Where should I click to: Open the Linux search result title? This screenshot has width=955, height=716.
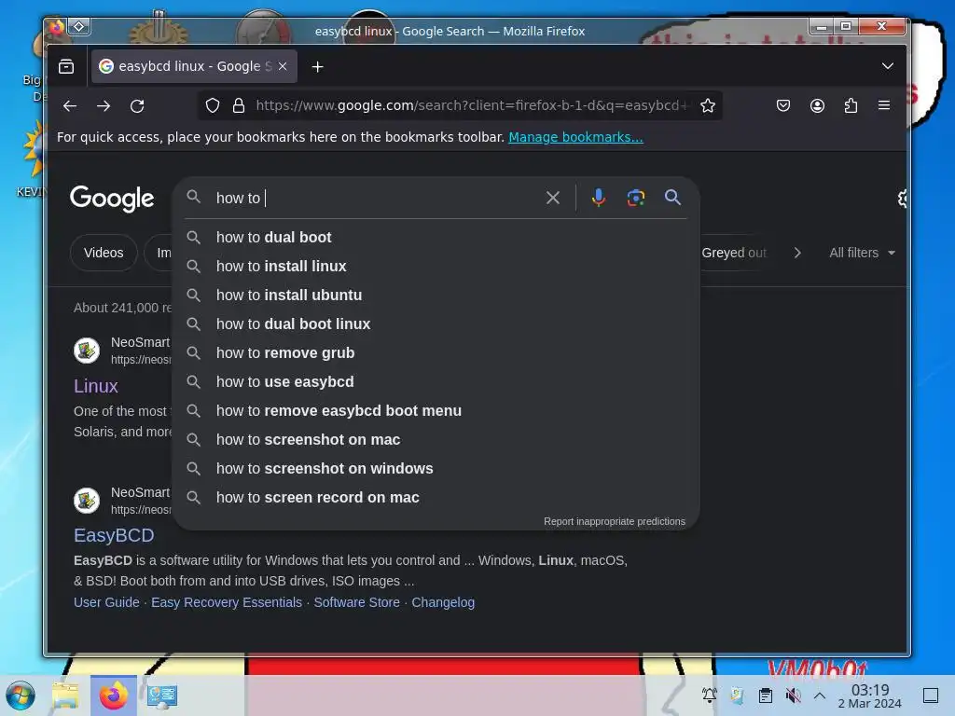96,386
